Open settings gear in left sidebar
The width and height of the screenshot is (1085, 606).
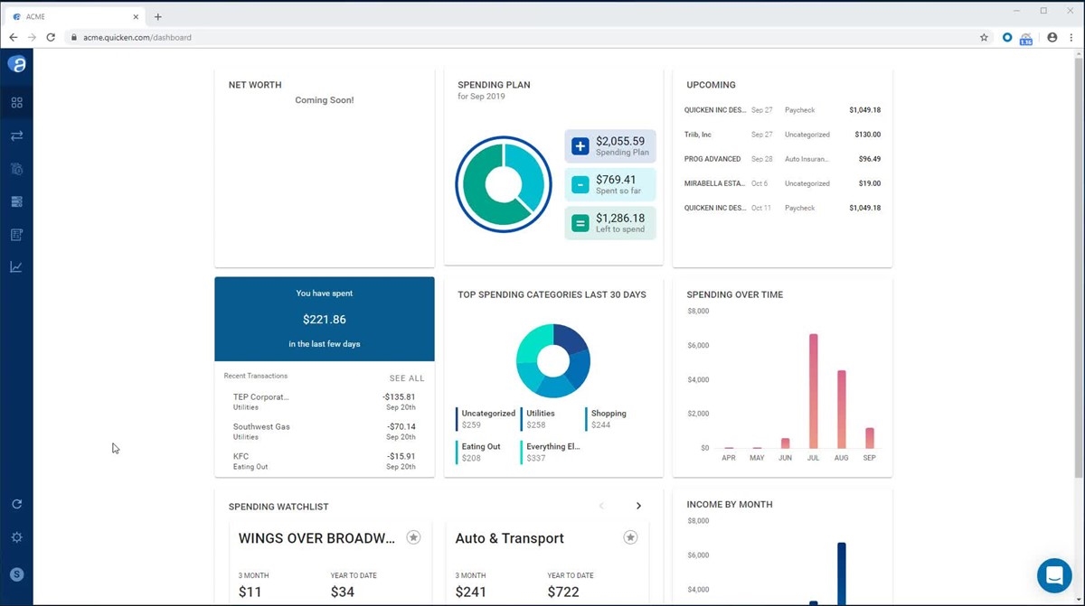tap(16, 537)
